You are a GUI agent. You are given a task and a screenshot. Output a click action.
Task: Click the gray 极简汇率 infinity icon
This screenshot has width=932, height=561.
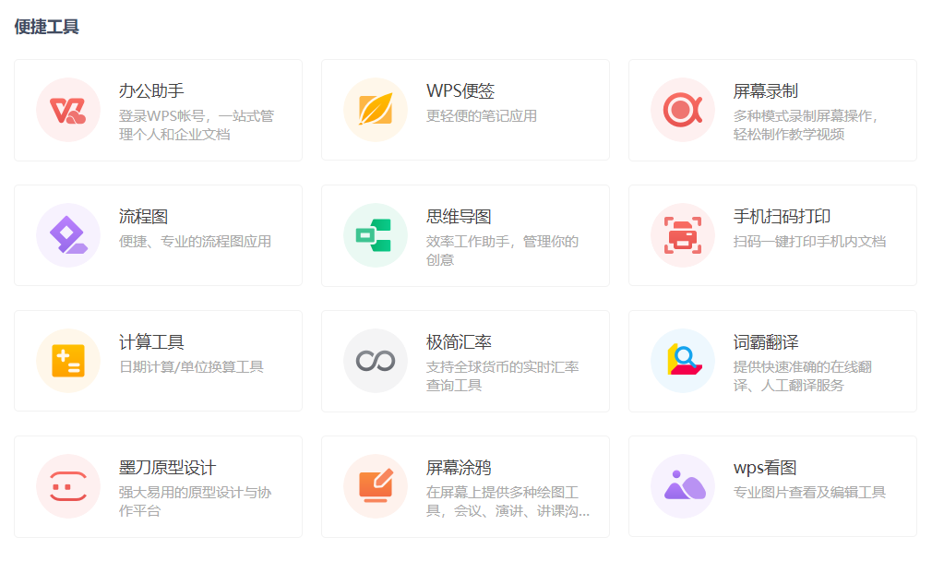pos(376,361)
